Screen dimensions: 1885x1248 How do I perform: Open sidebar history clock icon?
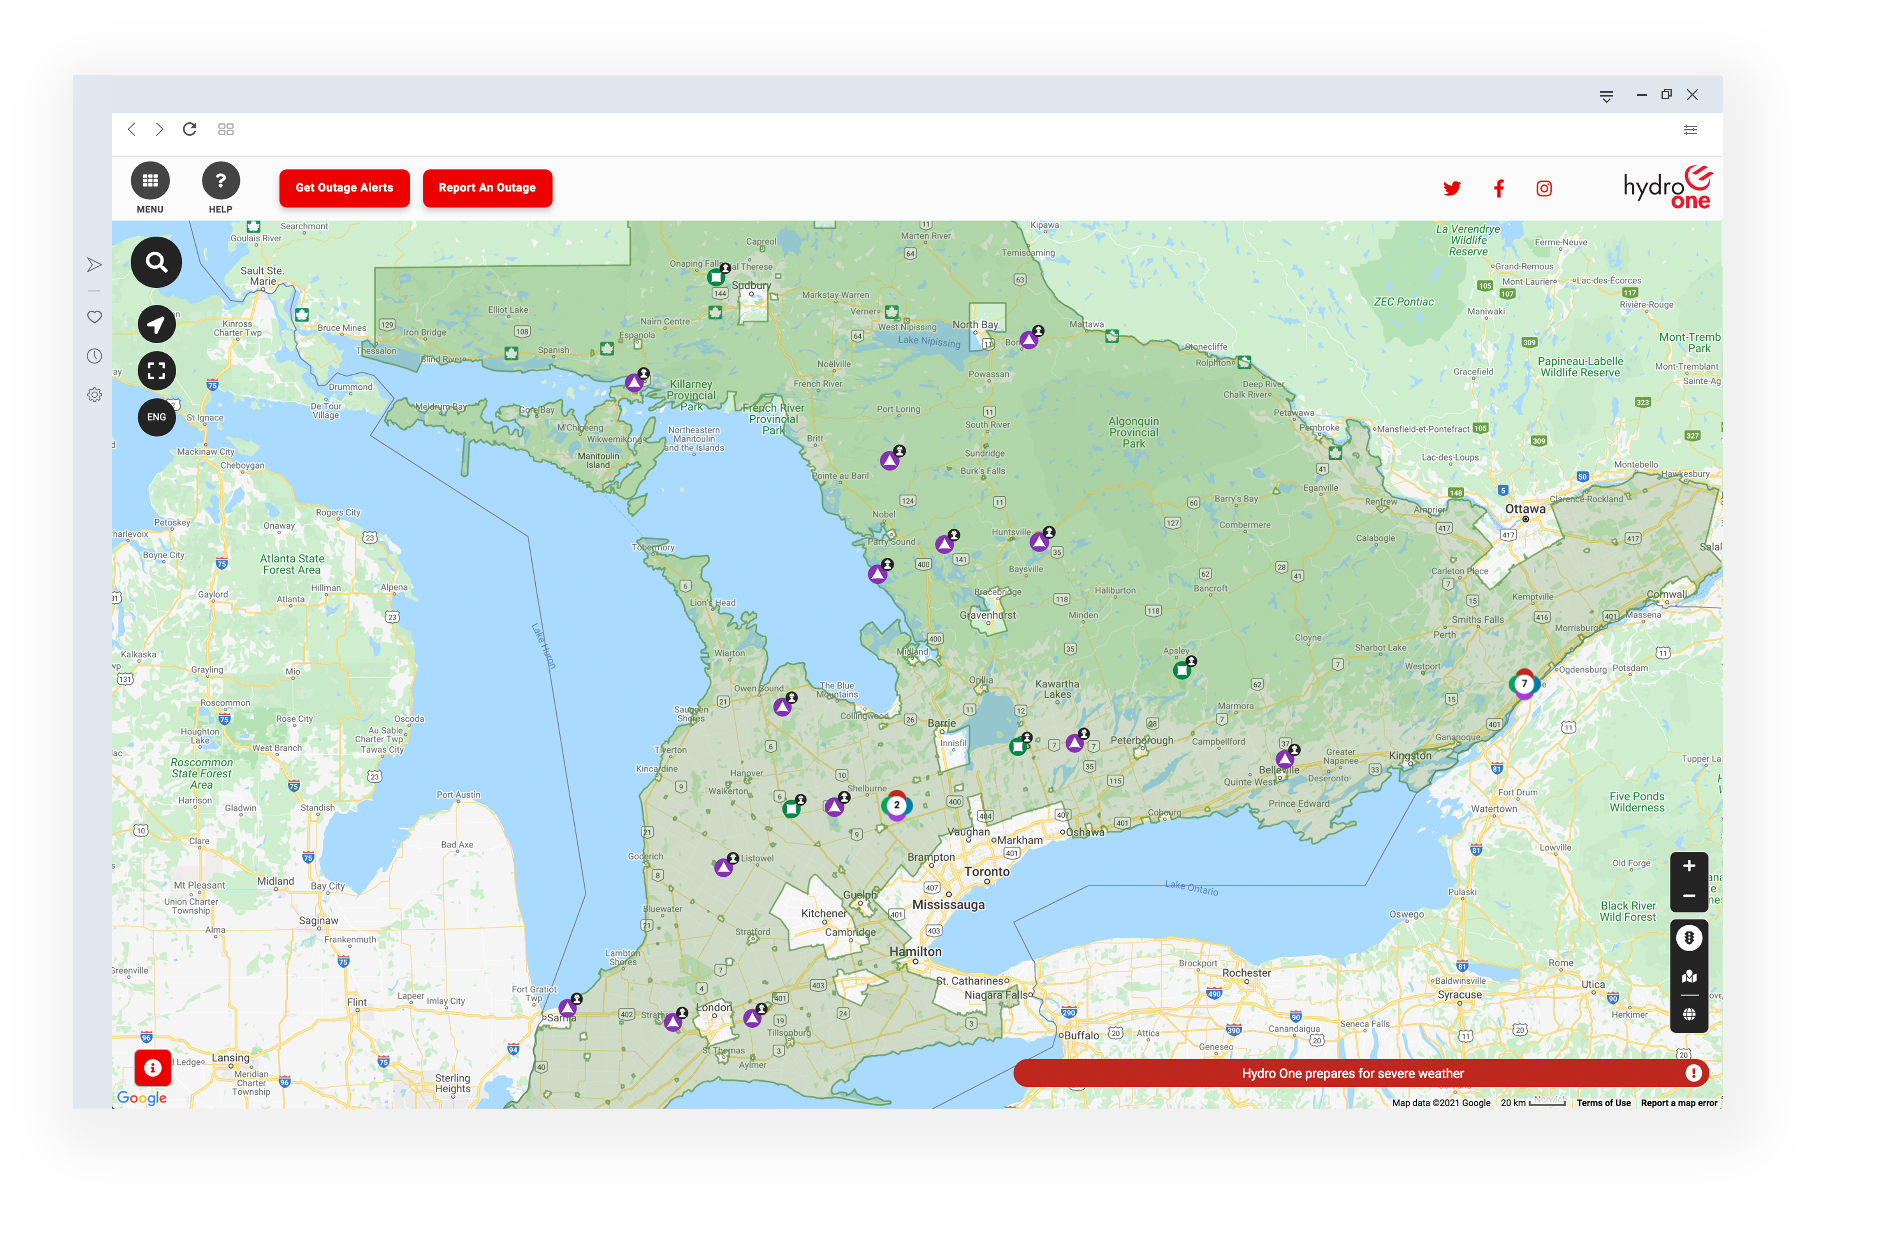tap(94, 356)
